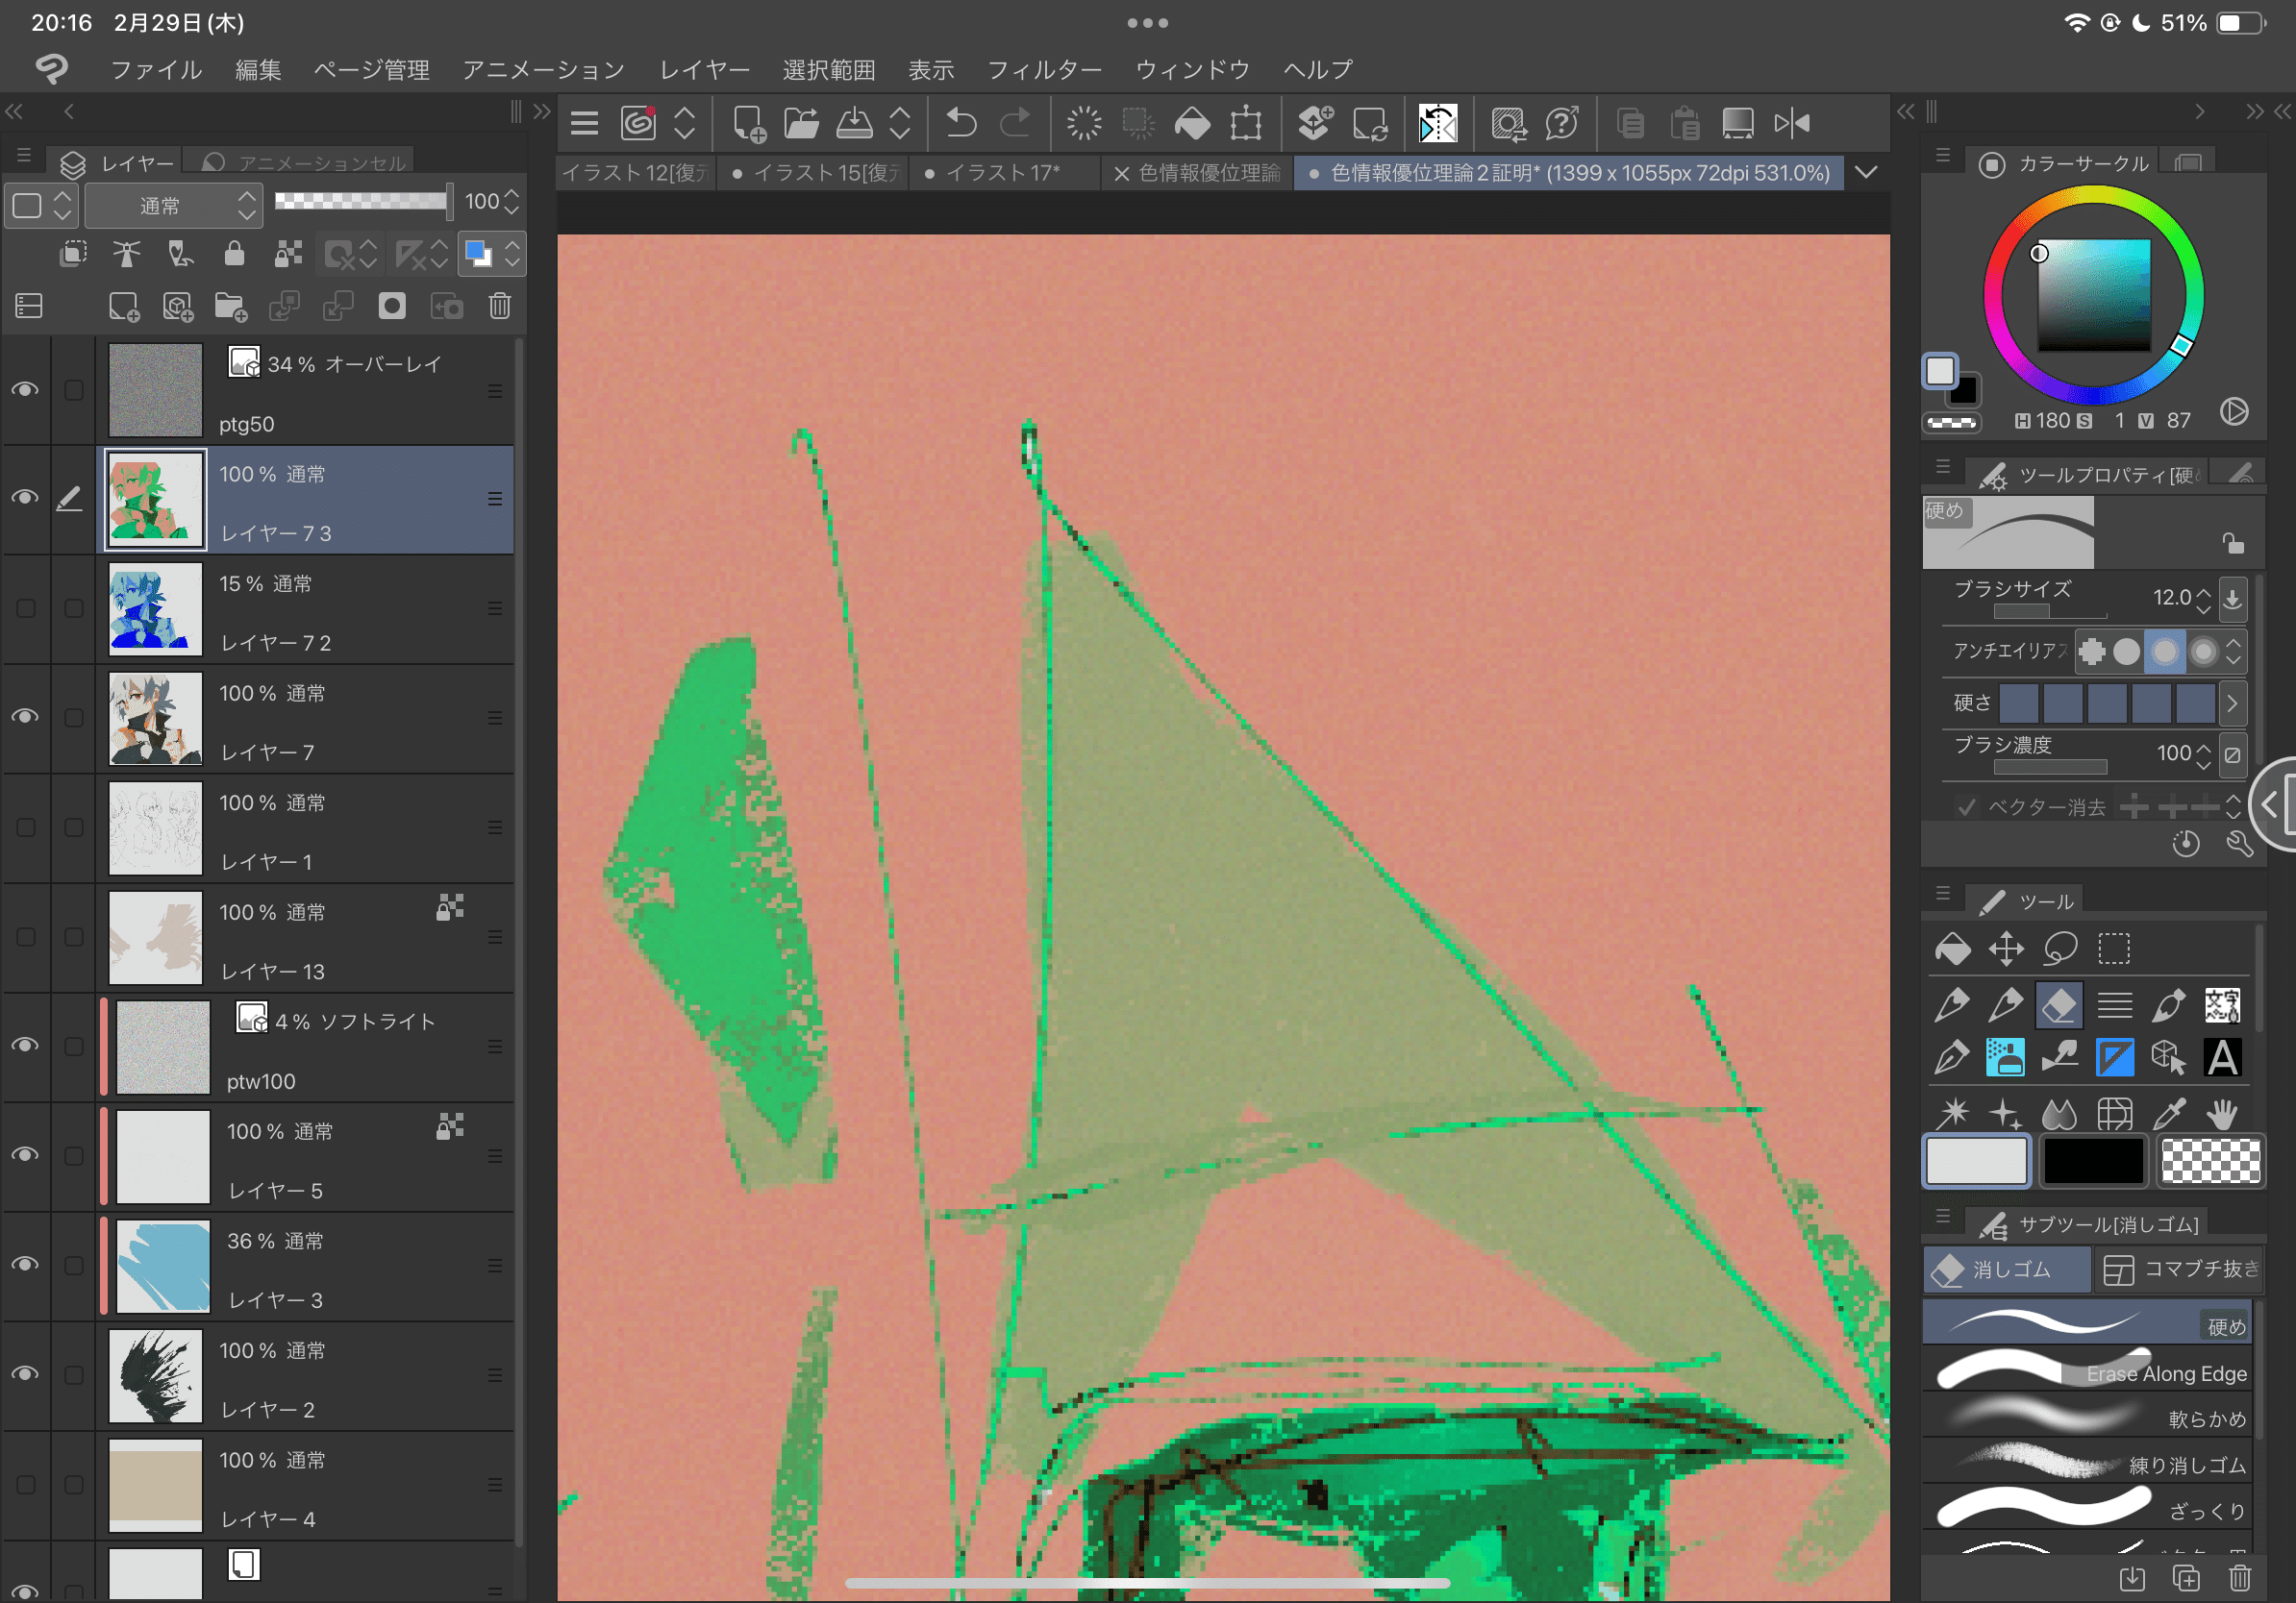Select the Text tool (A icon)
Viewport: 2296px width, 1603px height.
point(2221,1057)
